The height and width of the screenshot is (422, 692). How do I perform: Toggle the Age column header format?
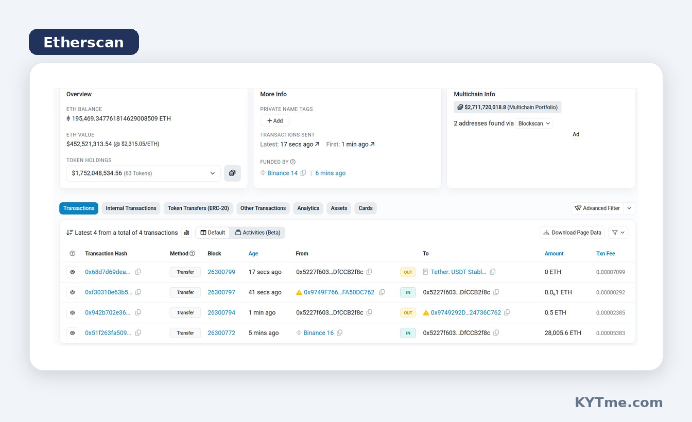(253, 254)
